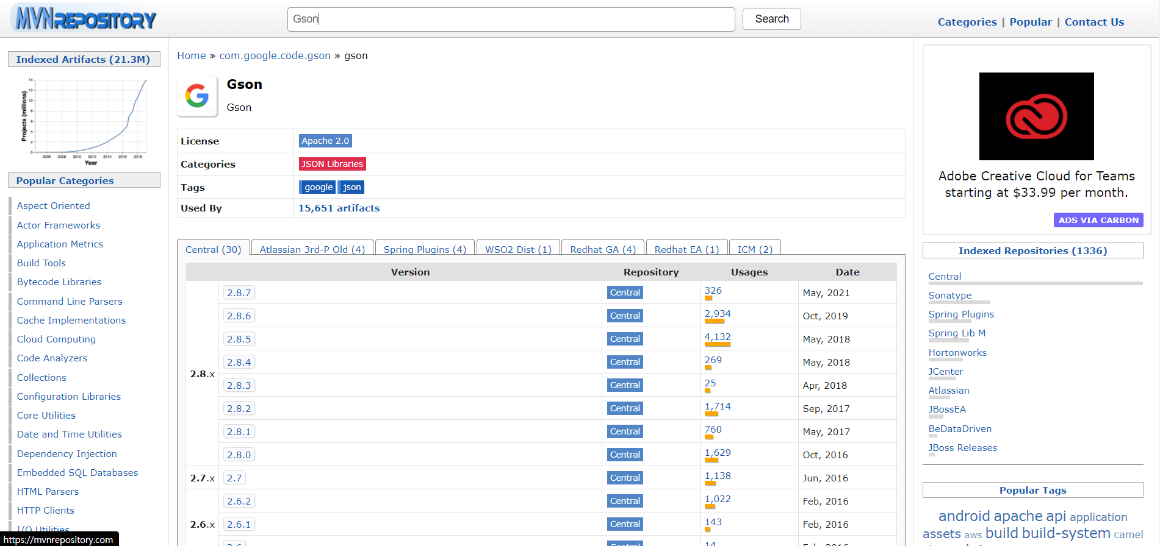Click the json tag
1160x546 pixels.
[351, 187]
